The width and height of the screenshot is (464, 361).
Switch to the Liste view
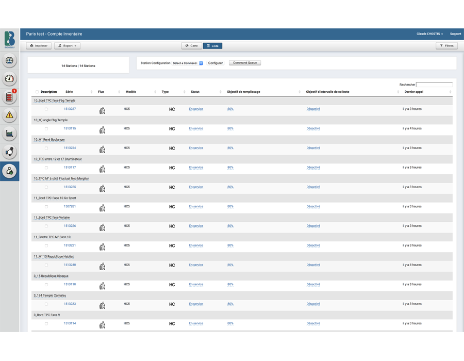click(212, 46)
